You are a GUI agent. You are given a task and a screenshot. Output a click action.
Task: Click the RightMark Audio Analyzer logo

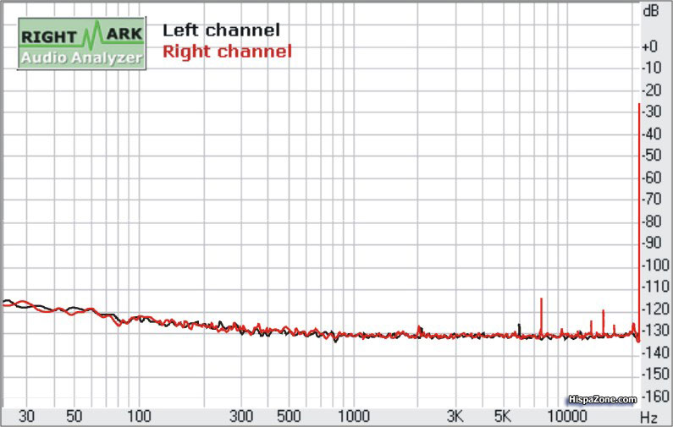(x=81, y=45)
